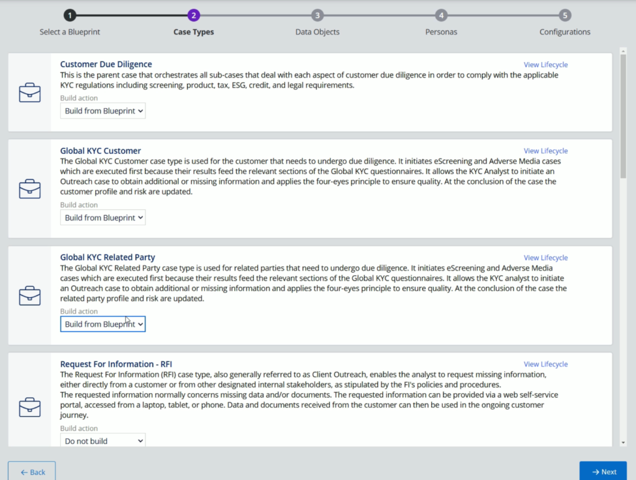View Lifecycle for Global KYC Related Party

click(x=545, y=258)
